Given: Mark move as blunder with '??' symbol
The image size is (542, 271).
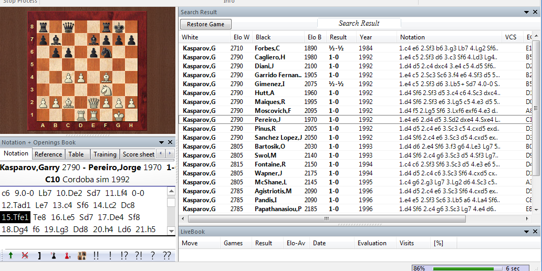Looking at the screenshot, I should click(x=167, y=256).
